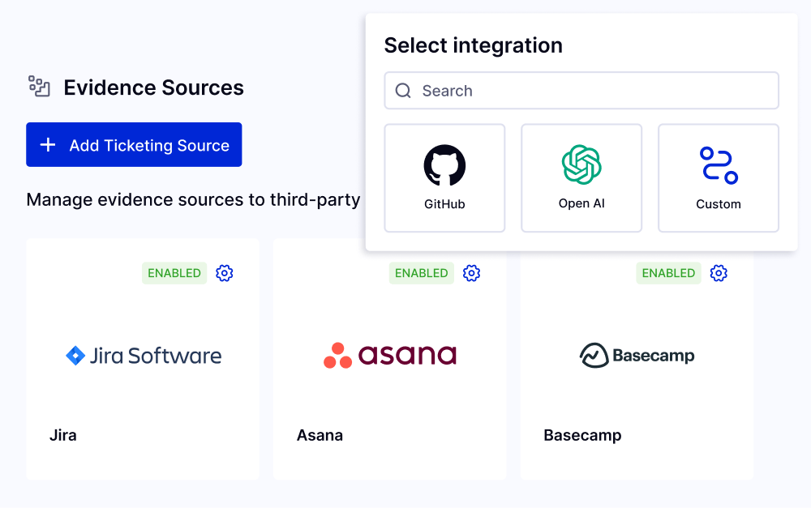
Task: Click the magnifier icon in search box
Action: (403, 91)
